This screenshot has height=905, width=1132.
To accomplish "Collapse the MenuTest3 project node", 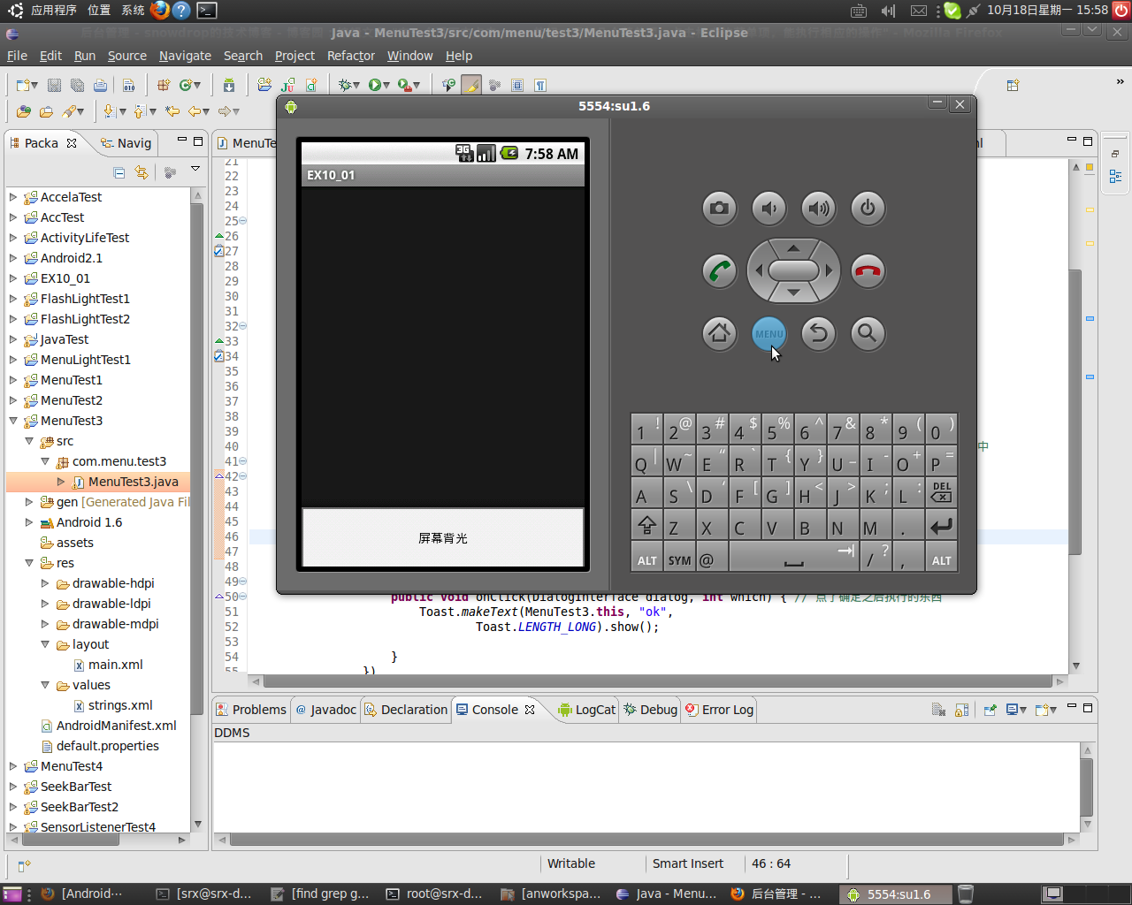I will pyautogui.click(x=13, y=421).
